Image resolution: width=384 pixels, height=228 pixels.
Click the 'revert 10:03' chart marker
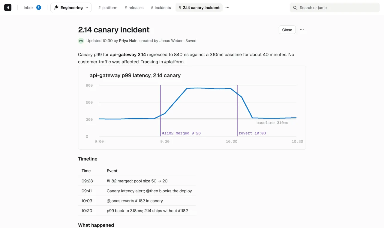pyautogui.click(x=252, y=133)
